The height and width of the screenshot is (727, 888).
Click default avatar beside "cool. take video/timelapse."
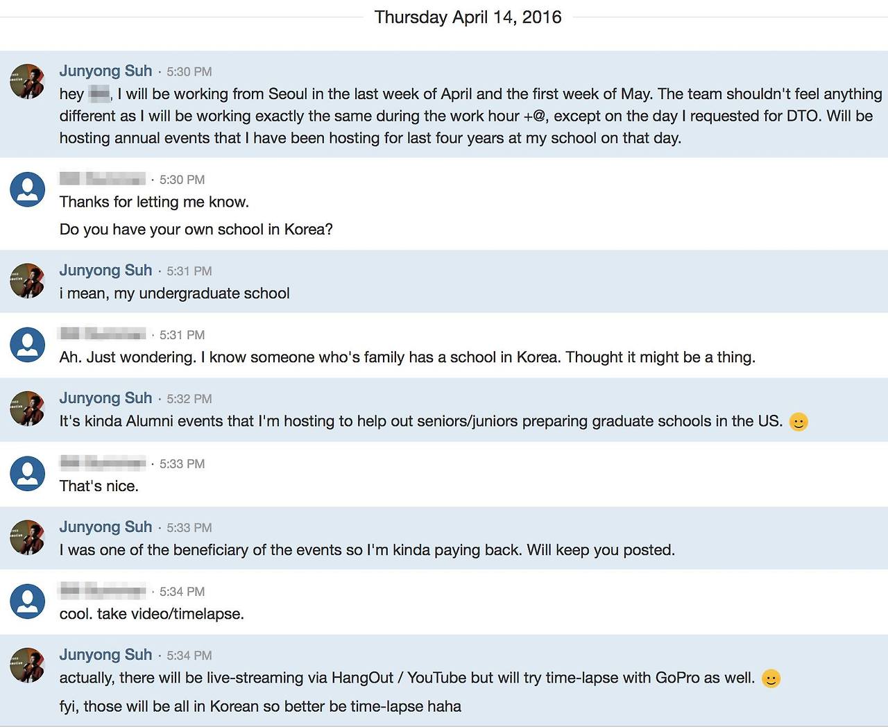(x=28, y=601)
